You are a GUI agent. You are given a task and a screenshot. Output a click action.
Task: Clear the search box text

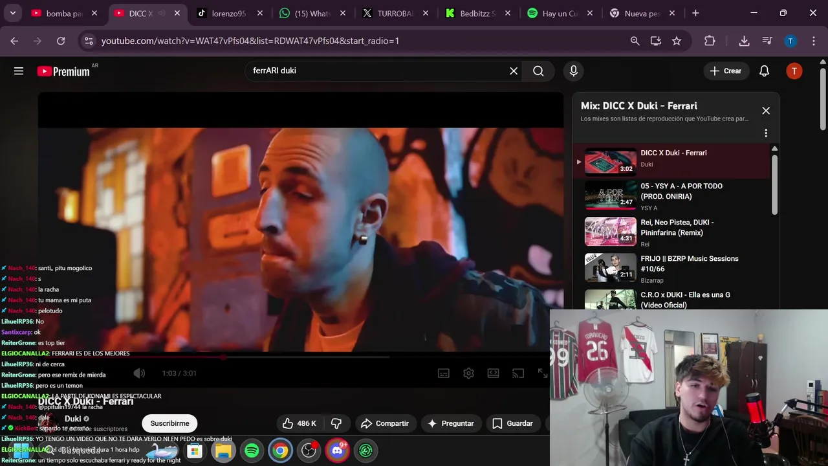pos(514,71)
